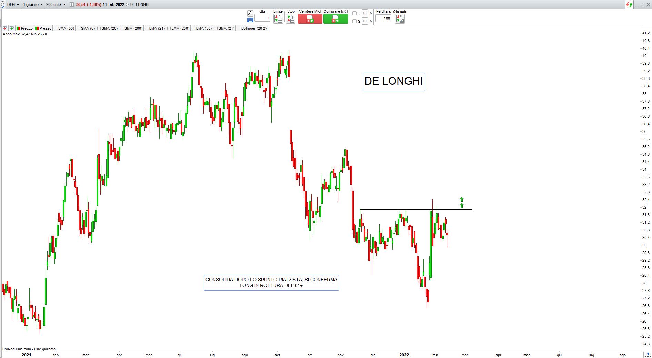Image resolution: width=652 pixels, height=358 pixels.
Task: Enable the T percent target checkbox
Action: [354, 13]
